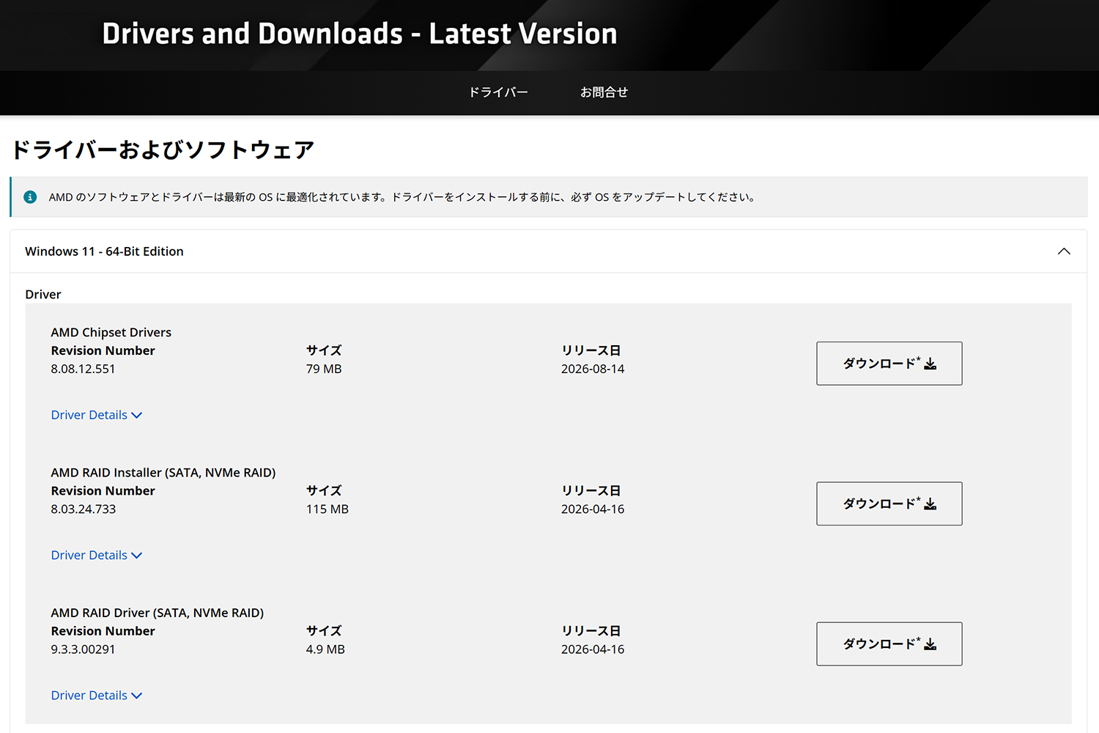This screenshot has height=733, width=1099.
Task: Download the AMD Chipset Drivers package
Action: click(x=889, y=364)
